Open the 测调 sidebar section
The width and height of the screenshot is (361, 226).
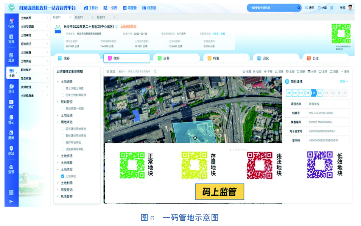11,135
